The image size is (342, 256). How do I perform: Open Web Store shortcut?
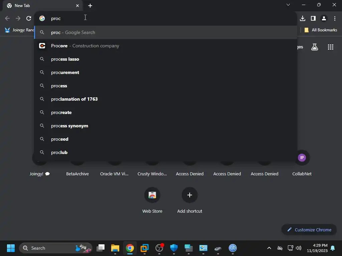click(x=152, y=200)
